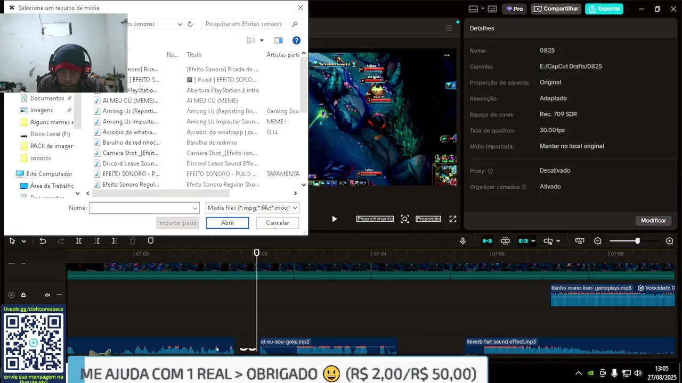Toggle main track magnet
Viewport: 682px width, 383px height.
[487, 241]
